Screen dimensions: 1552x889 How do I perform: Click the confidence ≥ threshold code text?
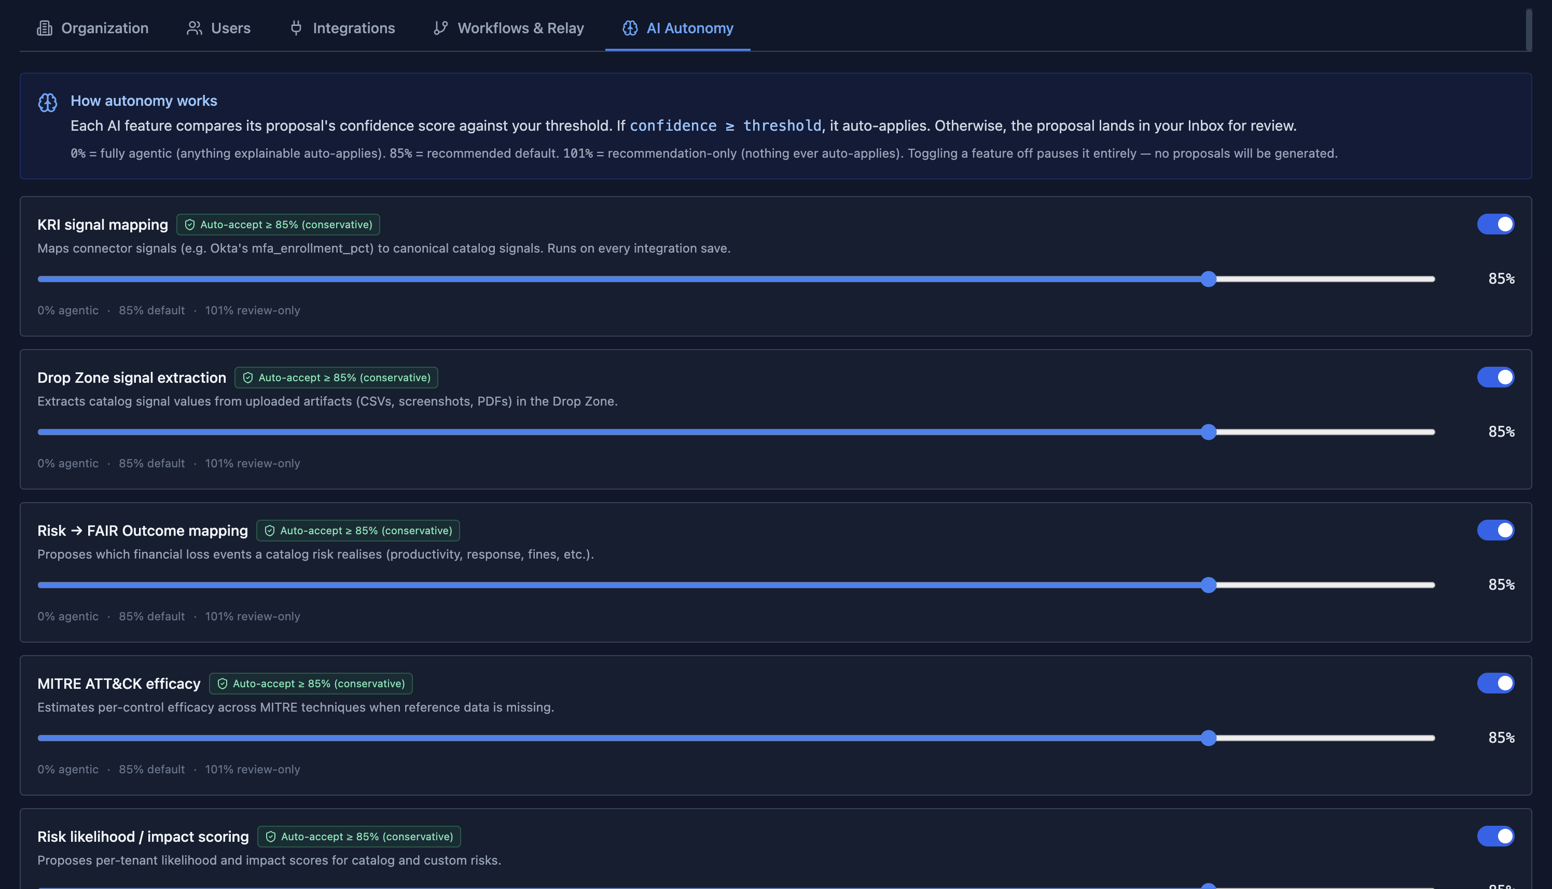pos(725,126)
